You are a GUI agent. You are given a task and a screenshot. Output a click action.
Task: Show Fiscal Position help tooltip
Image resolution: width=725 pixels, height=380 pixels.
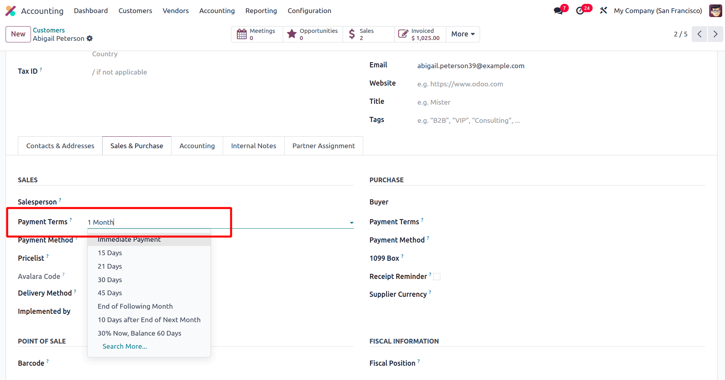tap(418, 361)
